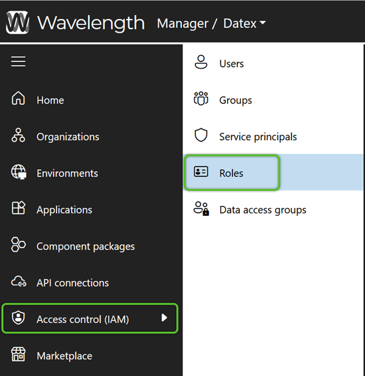Screen dimensions: 365x376
Task: Click the Home house icon
Action: tap(18, 98)
